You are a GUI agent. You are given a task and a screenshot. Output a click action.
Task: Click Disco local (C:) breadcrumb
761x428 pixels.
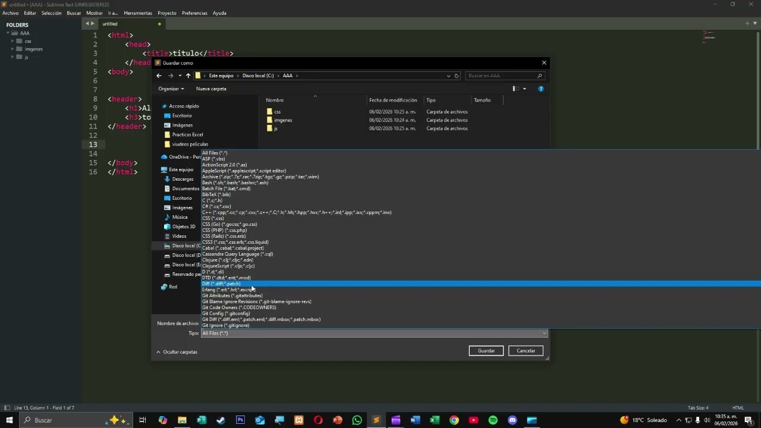pyautogui.click(x=258, y=75)
